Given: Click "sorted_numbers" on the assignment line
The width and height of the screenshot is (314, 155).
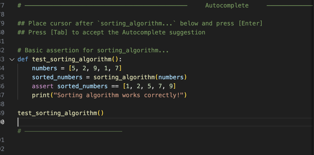Looking at the screenshot, I should (x=57, y=77).
